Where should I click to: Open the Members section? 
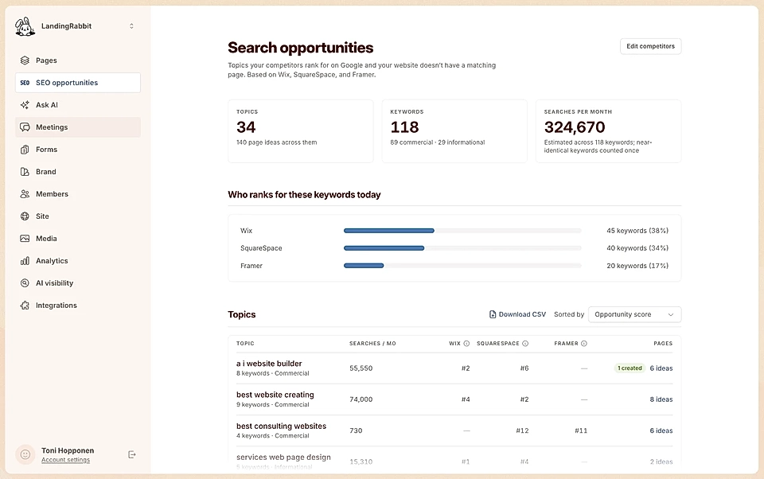click(78, 194)
